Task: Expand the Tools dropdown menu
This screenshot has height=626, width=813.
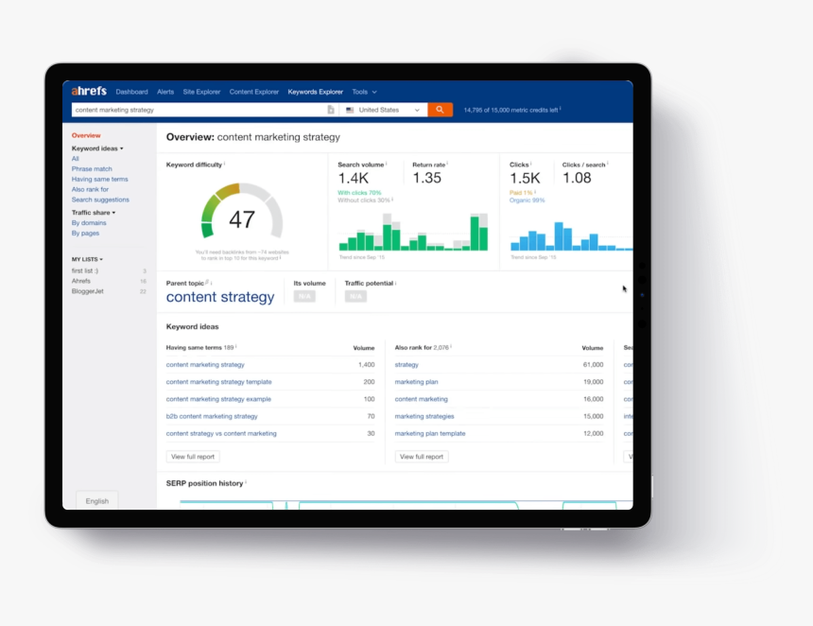Action: point(364,92)
